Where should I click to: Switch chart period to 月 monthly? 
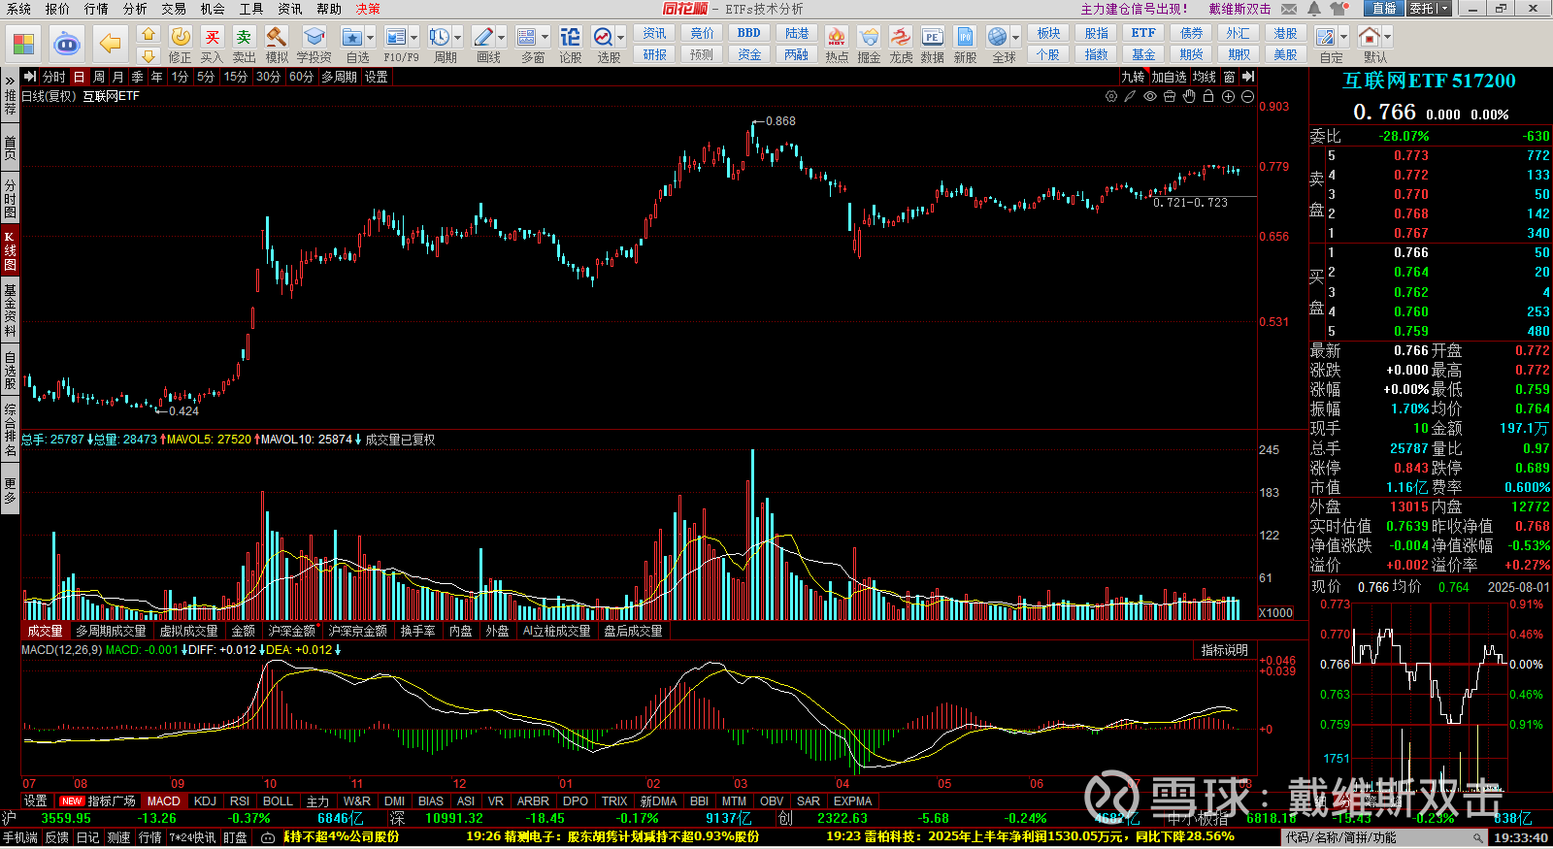117,77
